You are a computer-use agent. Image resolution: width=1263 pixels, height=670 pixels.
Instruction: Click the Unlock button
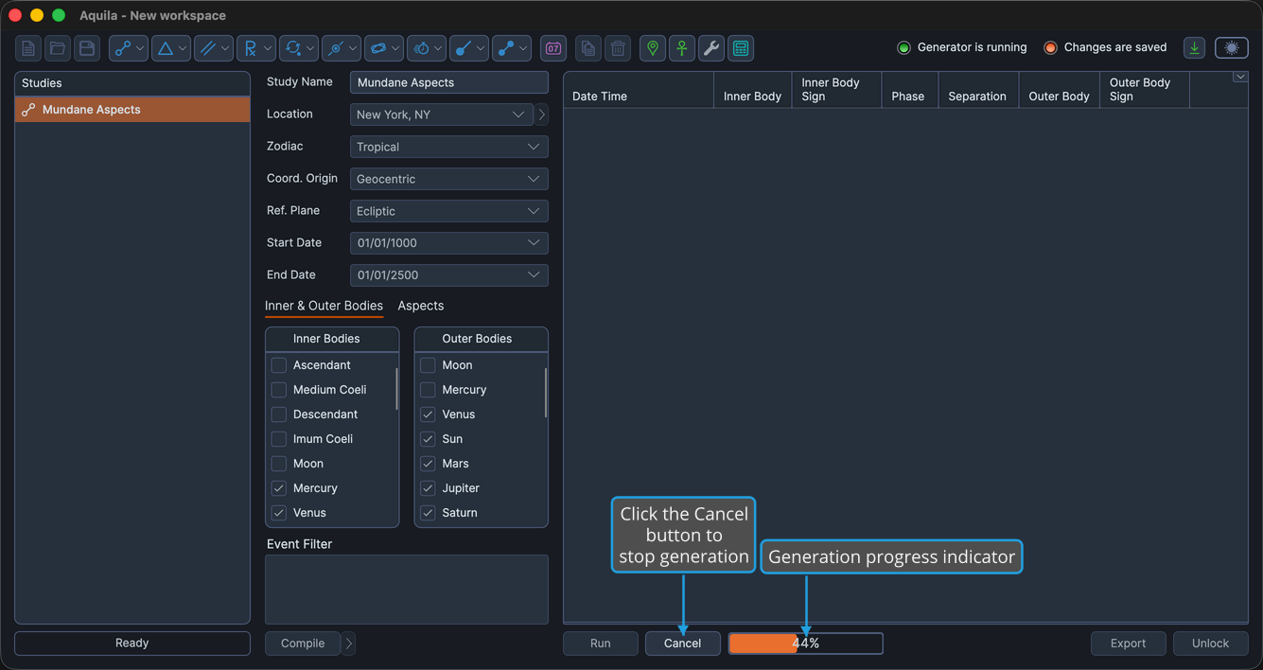pyautogui.click(x=1210, y=644)
